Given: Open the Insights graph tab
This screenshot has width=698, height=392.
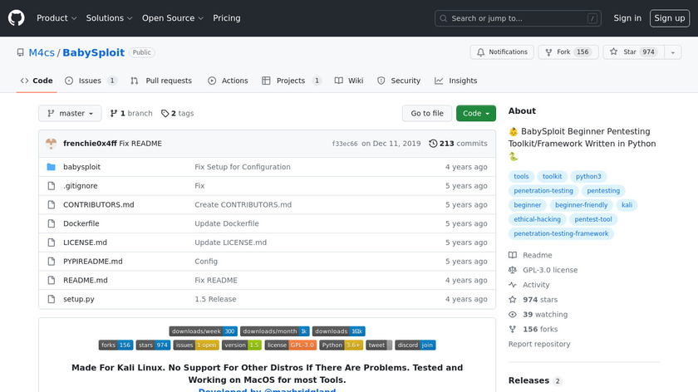Looking at the screenshot, I should point(455,81).
